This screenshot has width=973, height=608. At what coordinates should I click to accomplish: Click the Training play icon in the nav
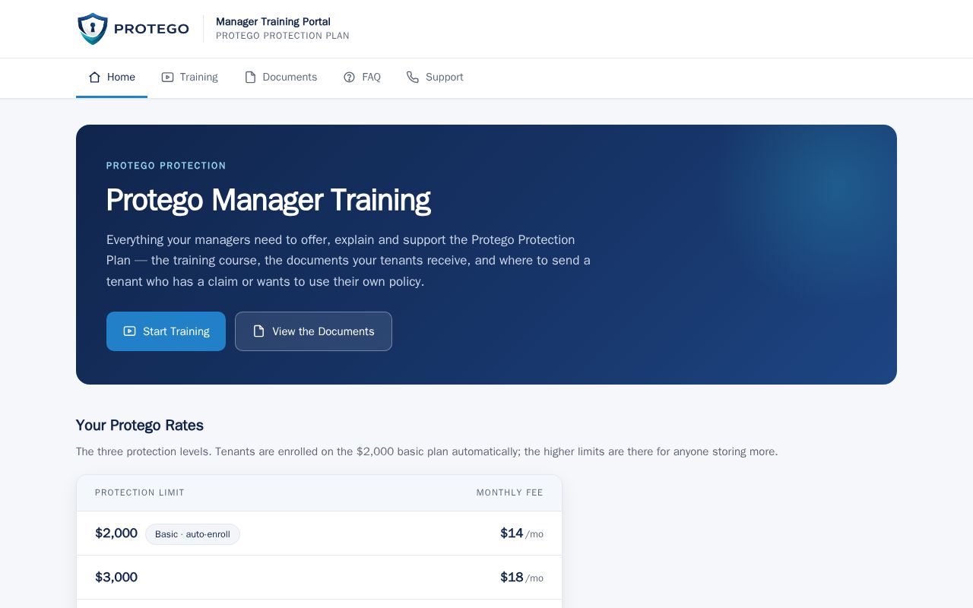pyautogui.click(x=167, y=78)
